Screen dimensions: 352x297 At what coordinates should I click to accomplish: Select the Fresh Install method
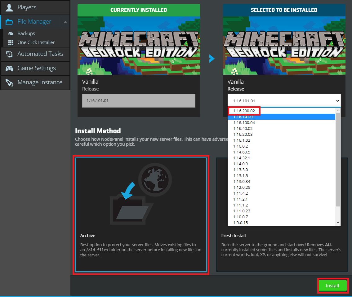point(282,245)
